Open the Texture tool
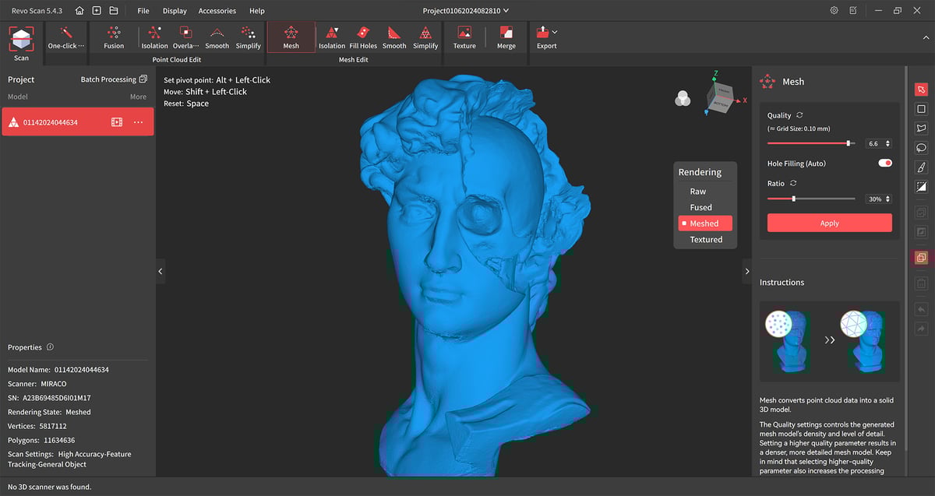Screen dimensions: 935x496 [464, 37]
